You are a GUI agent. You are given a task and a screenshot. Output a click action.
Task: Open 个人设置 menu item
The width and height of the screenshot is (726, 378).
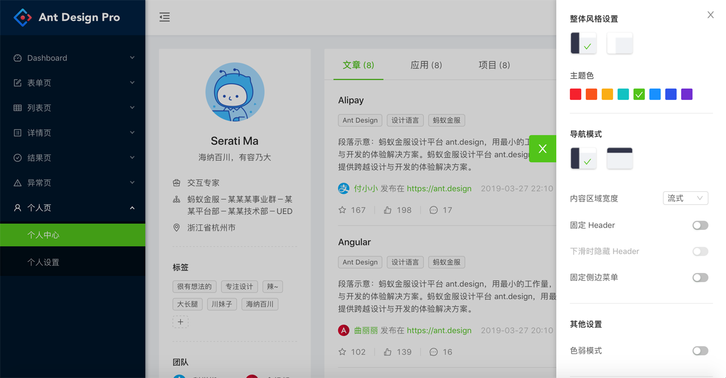73,262
